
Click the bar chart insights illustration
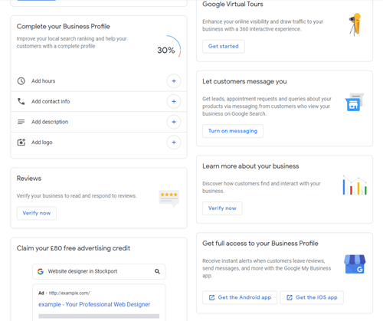(x=355, y=185)
